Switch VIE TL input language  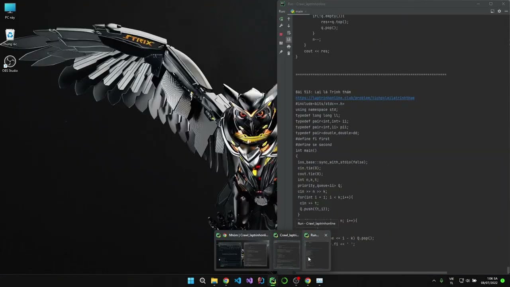[451, 281]
